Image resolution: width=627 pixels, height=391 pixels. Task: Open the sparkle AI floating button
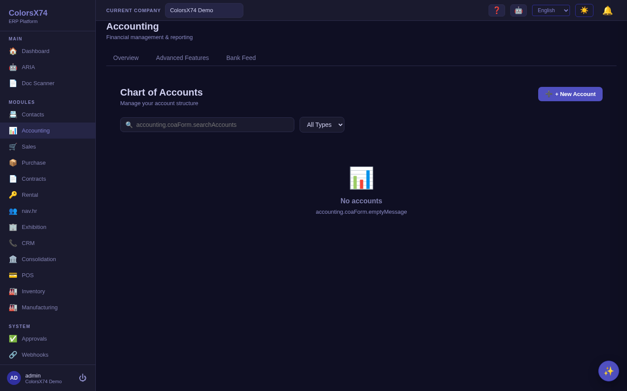609,371
